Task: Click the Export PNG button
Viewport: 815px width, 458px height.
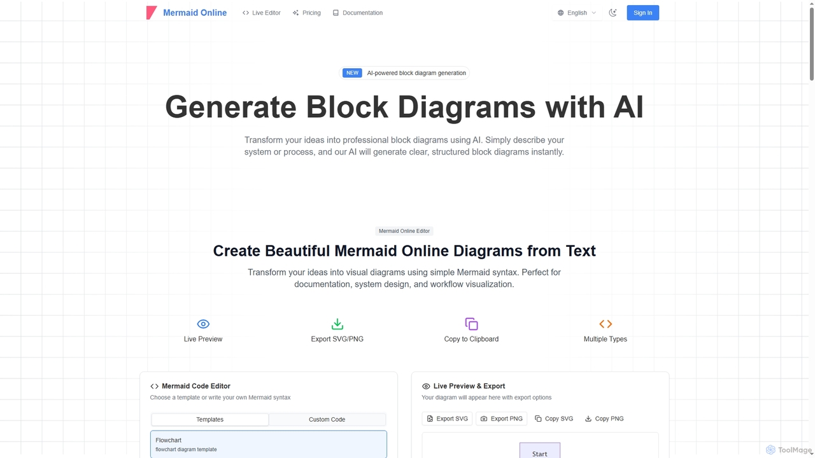Action: coord(501,419)
